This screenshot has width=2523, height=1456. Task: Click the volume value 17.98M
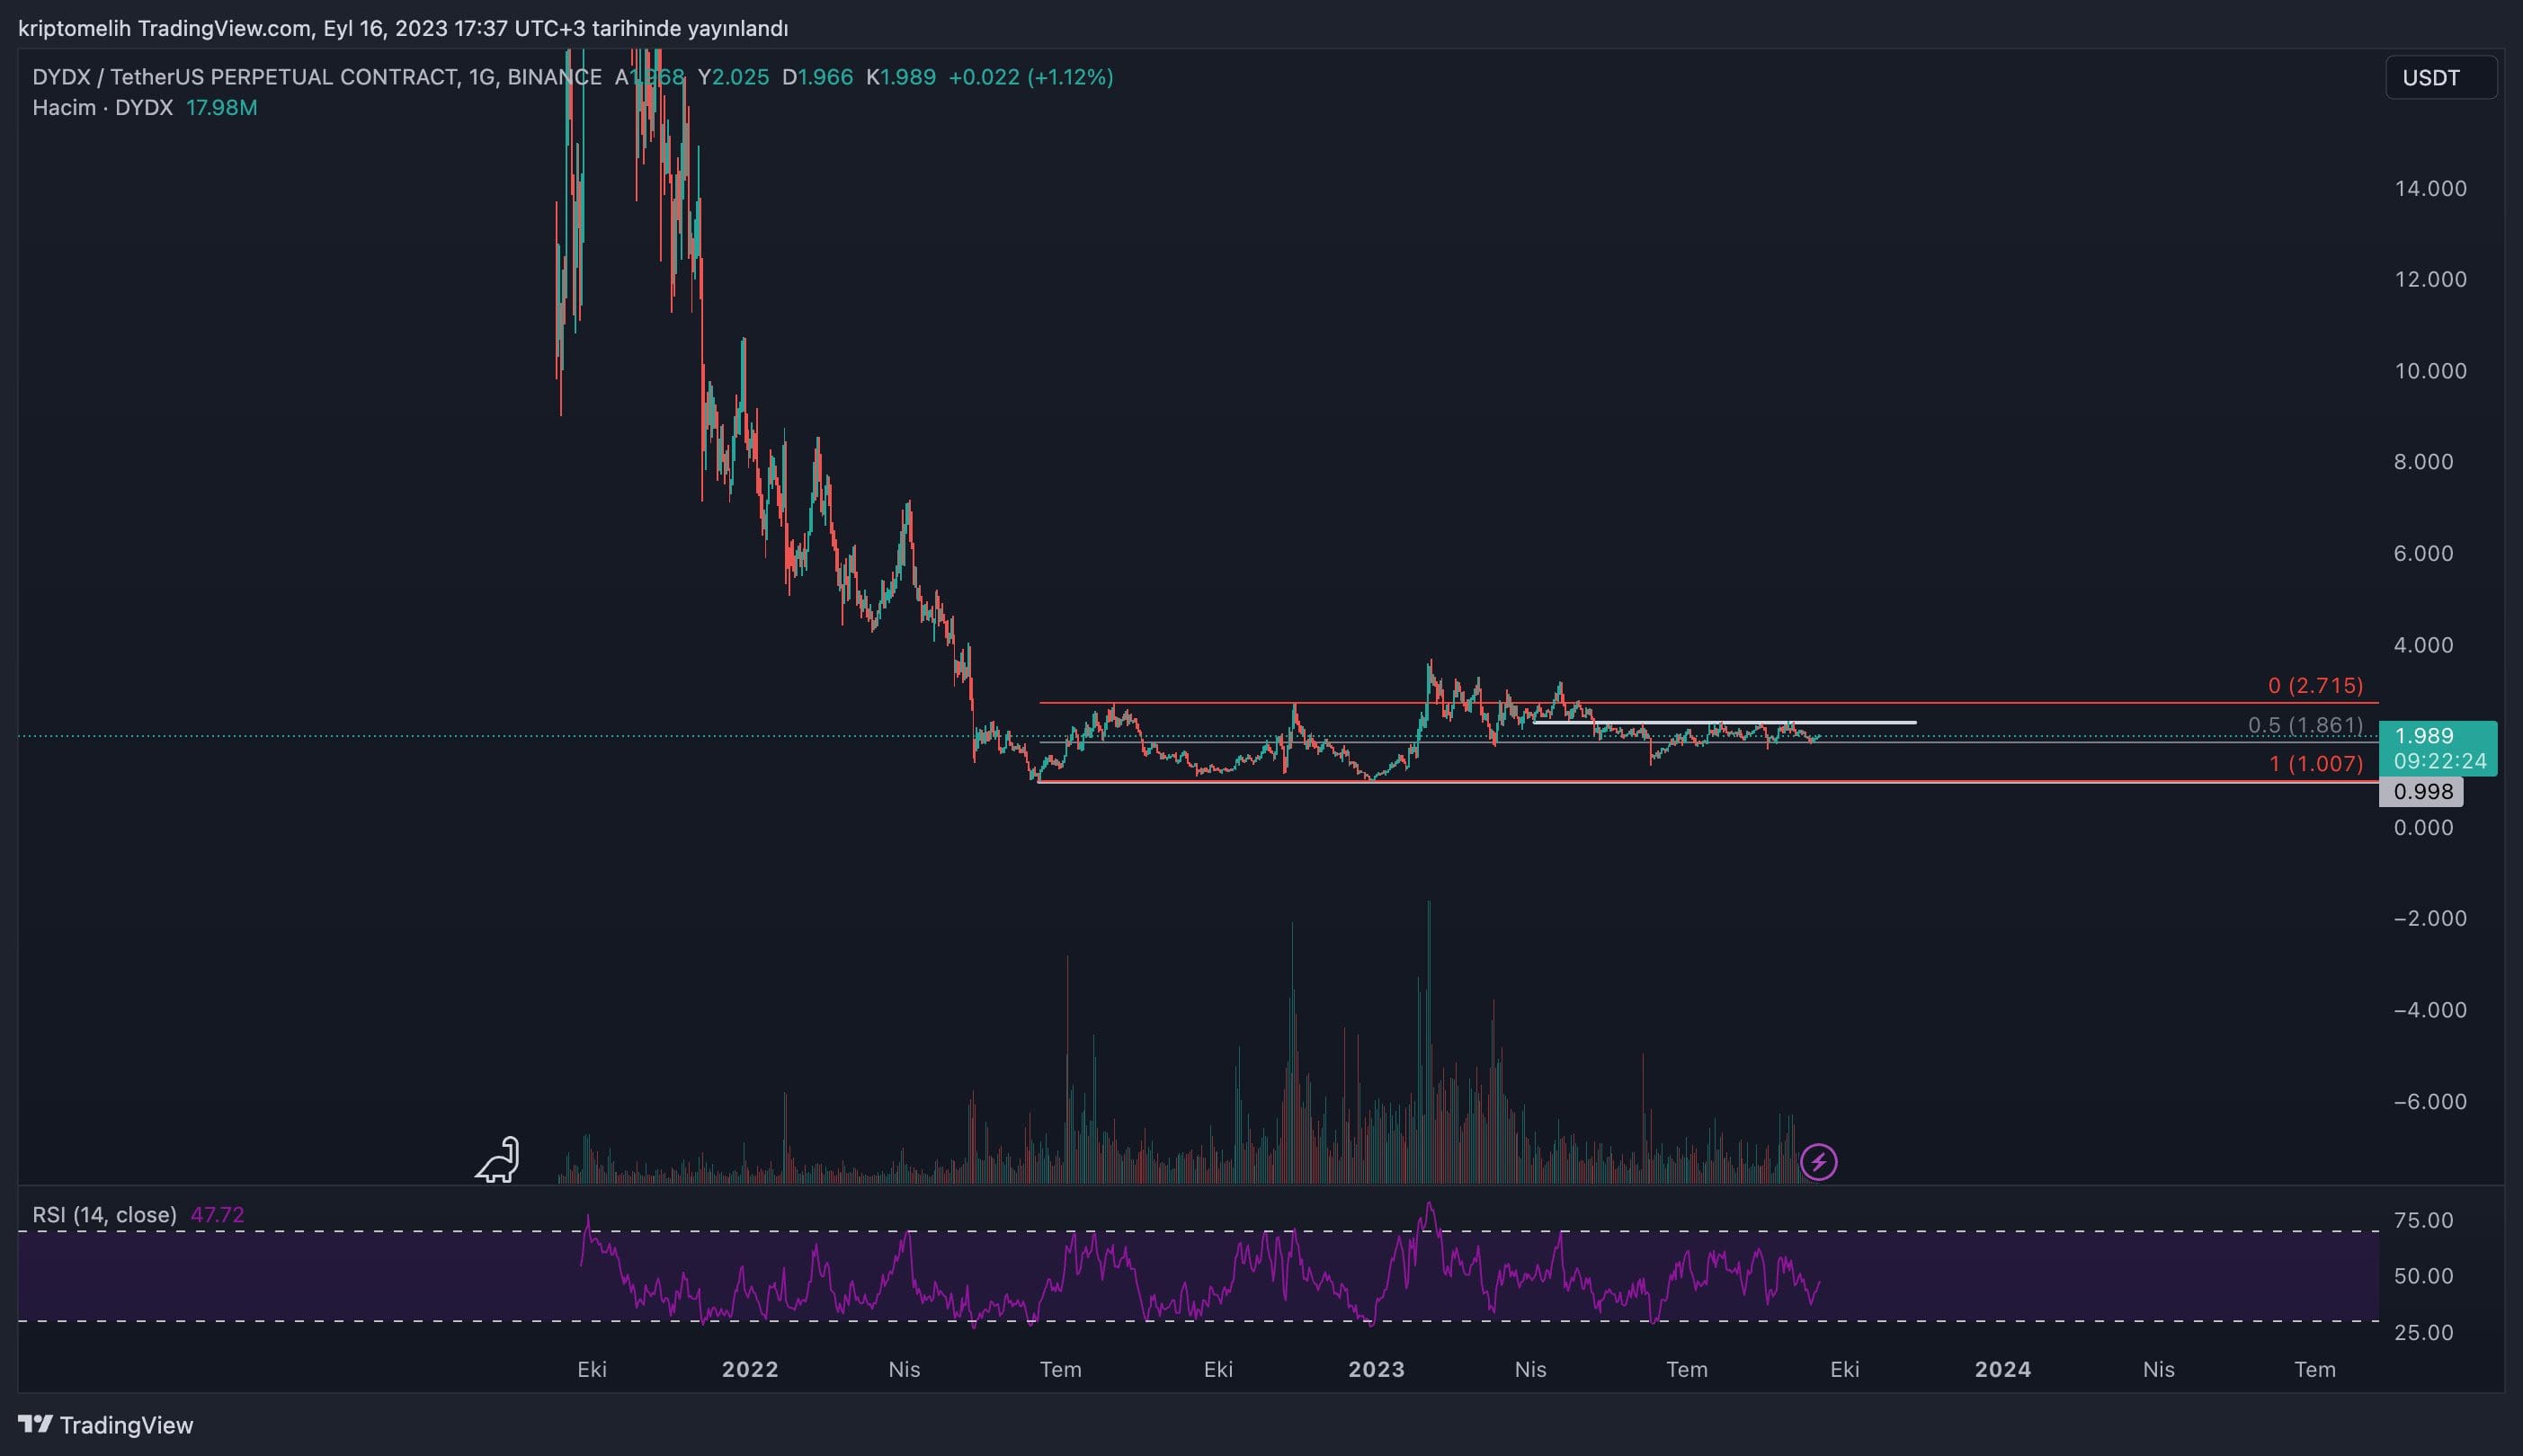(x=221, y=108)
